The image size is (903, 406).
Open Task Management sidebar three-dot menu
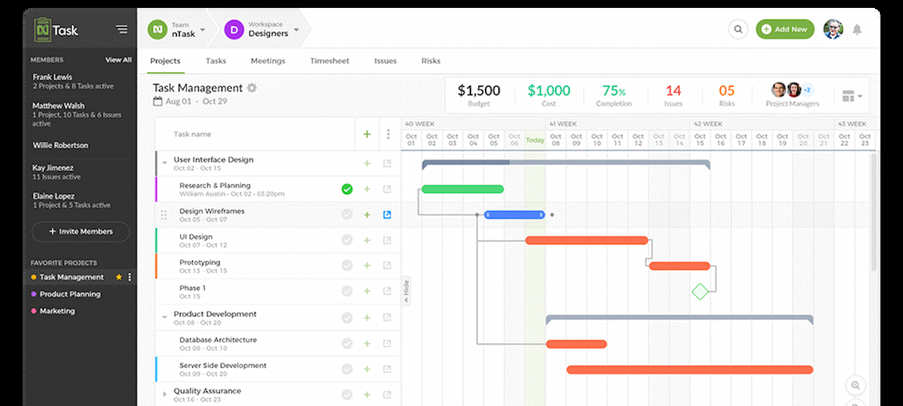pos(129,277)
